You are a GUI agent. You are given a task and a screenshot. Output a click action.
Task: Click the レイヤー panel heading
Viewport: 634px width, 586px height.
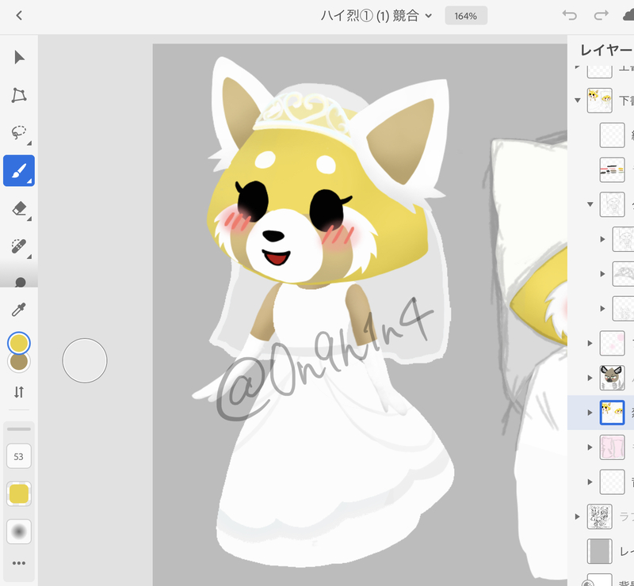pos(606,50)
